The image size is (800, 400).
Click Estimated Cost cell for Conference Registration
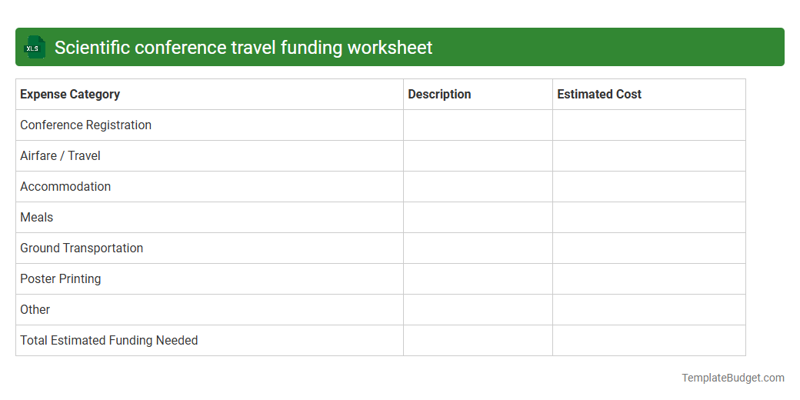[649, 125]
